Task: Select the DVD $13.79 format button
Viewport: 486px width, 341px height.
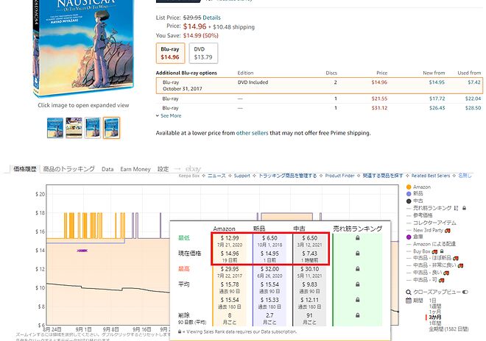Action: pyautogui.click(x=203, y=53)
